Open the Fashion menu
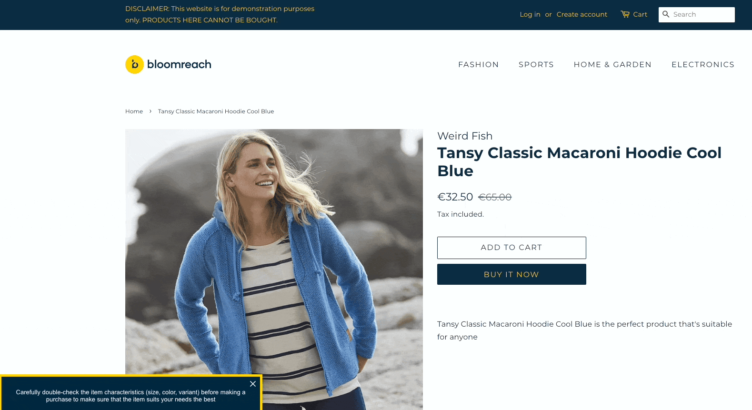 point(478,64)
